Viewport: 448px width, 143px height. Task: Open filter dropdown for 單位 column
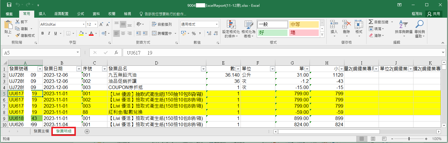coord(272,69)
